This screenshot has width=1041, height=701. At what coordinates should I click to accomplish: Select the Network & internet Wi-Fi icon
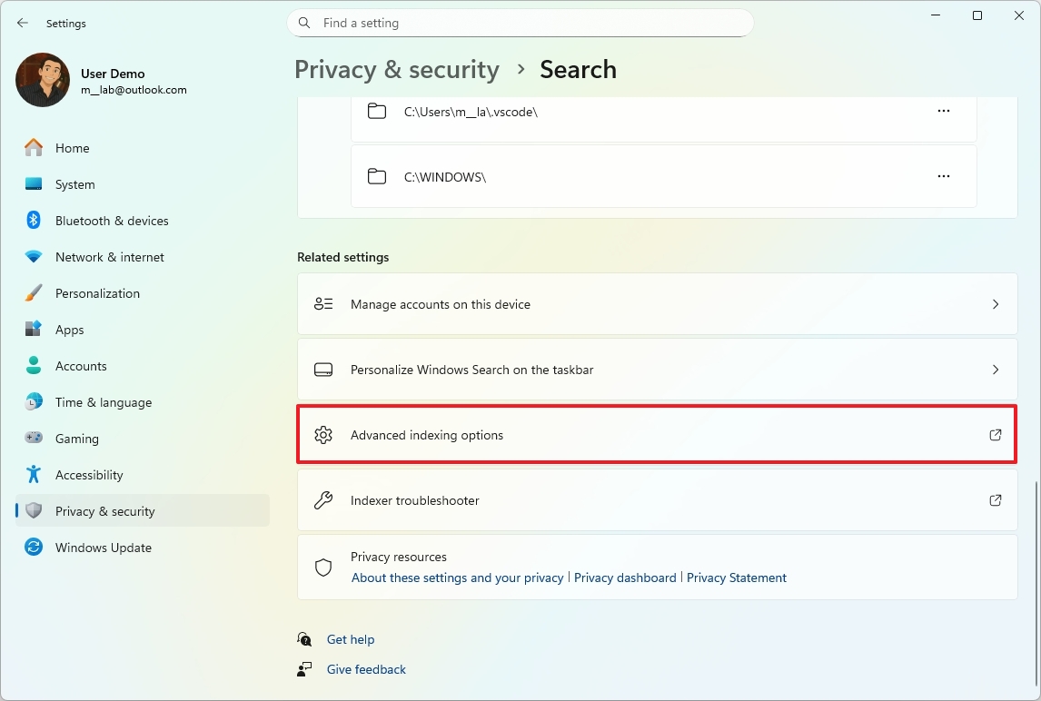tap(34, 257)
